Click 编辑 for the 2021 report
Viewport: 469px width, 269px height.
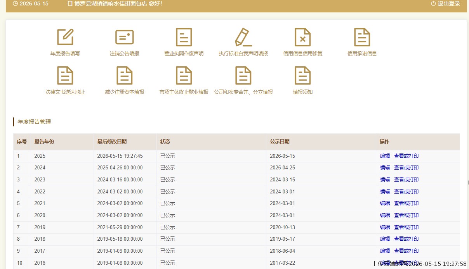[385, 203]
